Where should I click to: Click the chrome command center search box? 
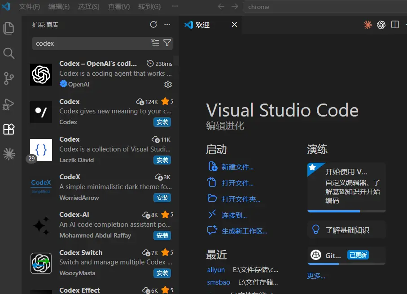click(x=325, y=7)
